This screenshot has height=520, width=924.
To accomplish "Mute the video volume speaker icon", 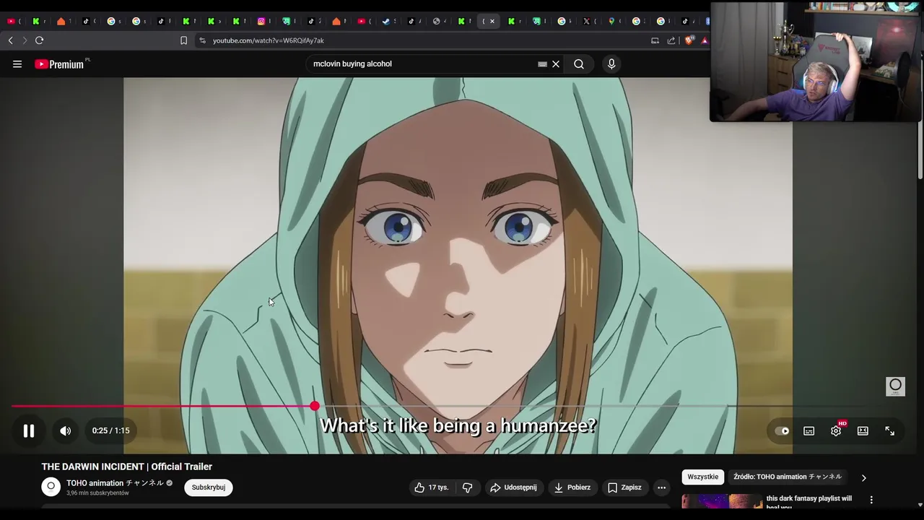I will (x=65, y=431).
